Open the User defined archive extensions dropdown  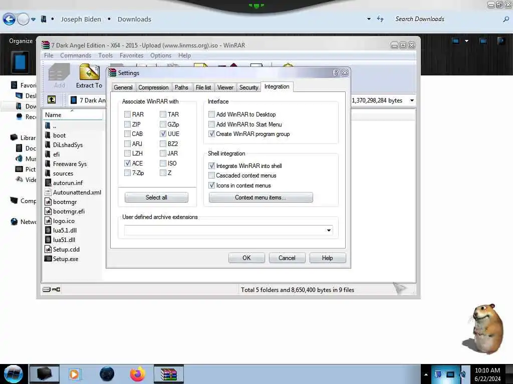click(x=329, y=230)
